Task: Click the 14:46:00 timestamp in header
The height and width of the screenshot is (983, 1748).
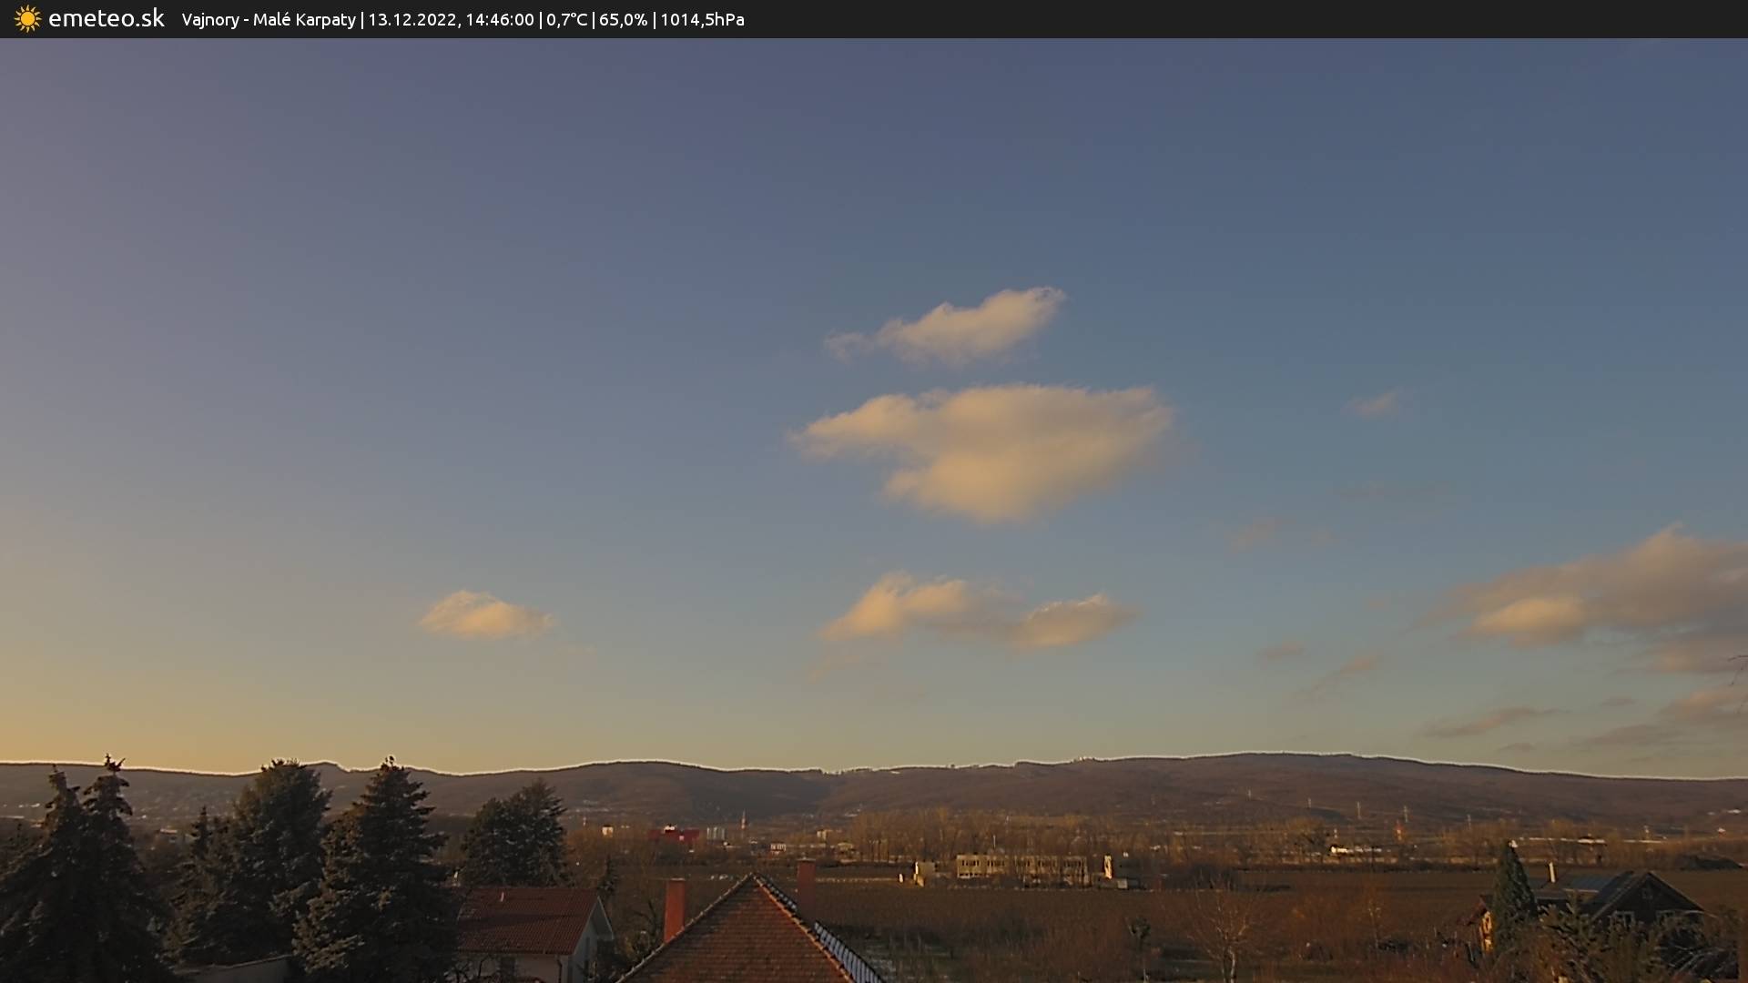Action: [x=499, y=20]
